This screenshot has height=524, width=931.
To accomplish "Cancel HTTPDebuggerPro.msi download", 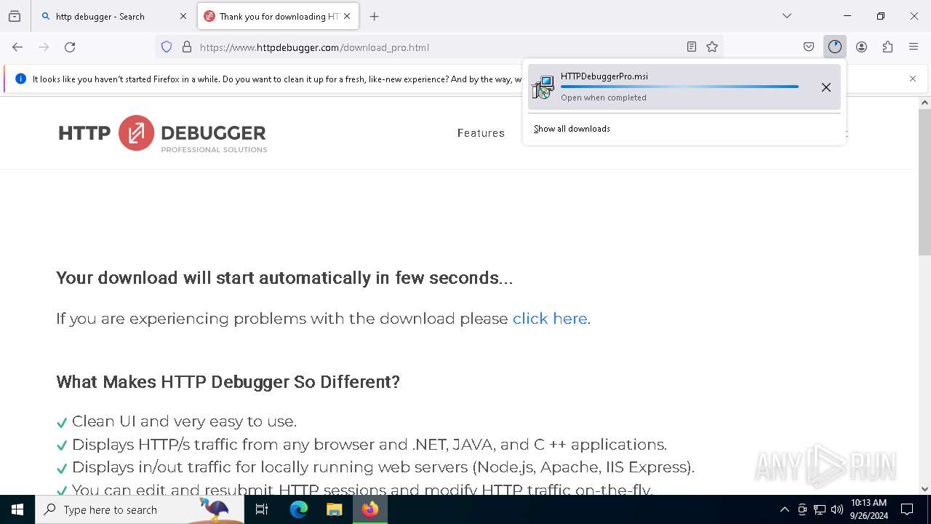I will pos(826,87).
